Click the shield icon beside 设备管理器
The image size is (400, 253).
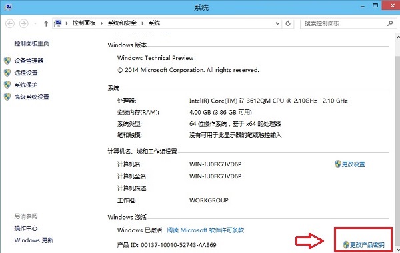coord(7,61)
